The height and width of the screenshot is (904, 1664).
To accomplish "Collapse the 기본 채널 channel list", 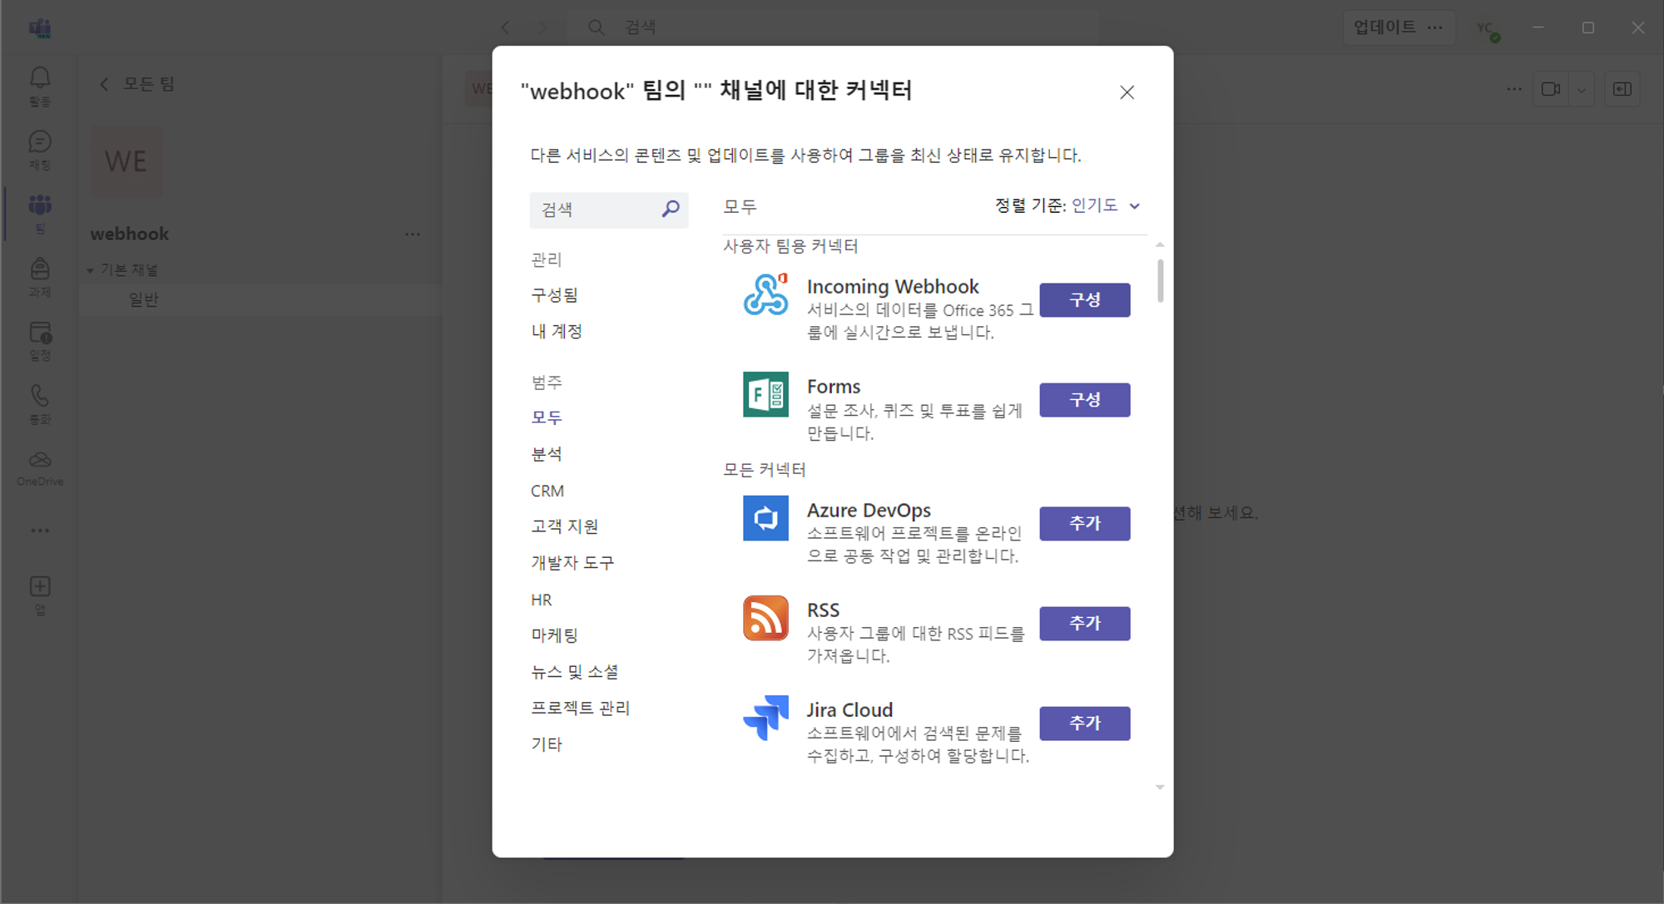I will [x=91, y=270].
